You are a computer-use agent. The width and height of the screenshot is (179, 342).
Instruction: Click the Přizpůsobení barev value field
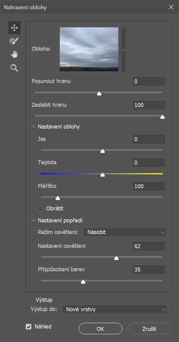tap(149, 270)
